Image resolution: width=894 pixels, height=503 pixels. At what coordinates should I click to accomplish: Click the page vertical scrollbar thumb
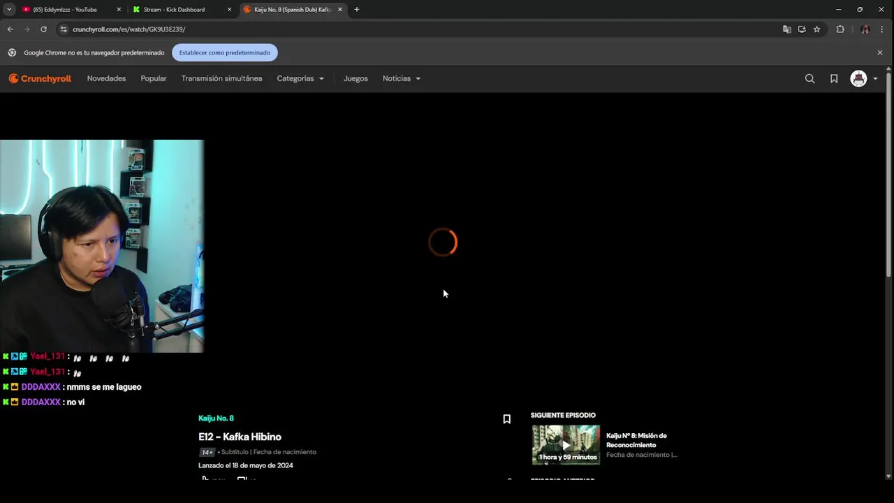888,175
